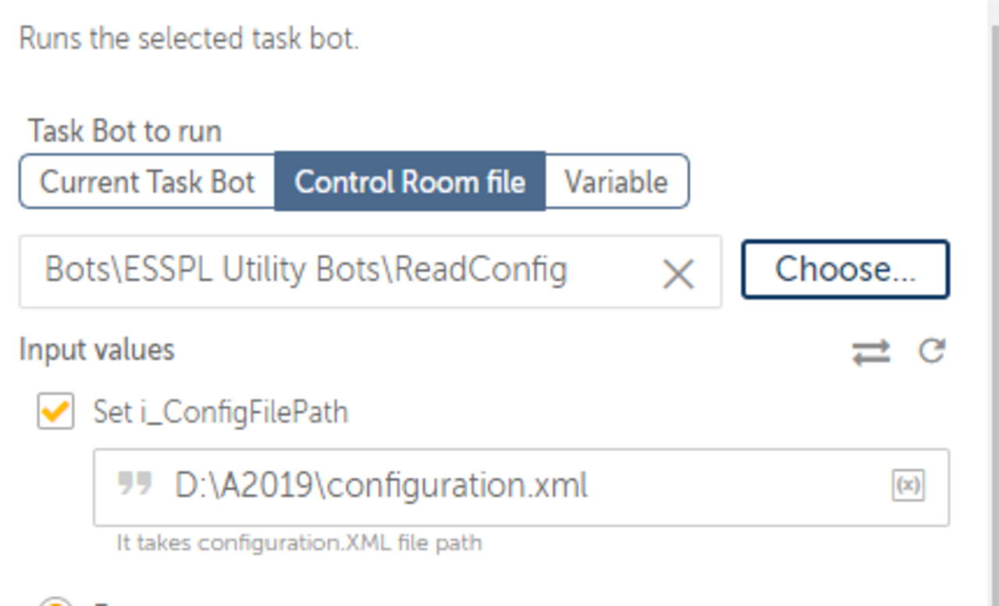
Task: Click the Task Bot to run label
Action: [125, 131]
